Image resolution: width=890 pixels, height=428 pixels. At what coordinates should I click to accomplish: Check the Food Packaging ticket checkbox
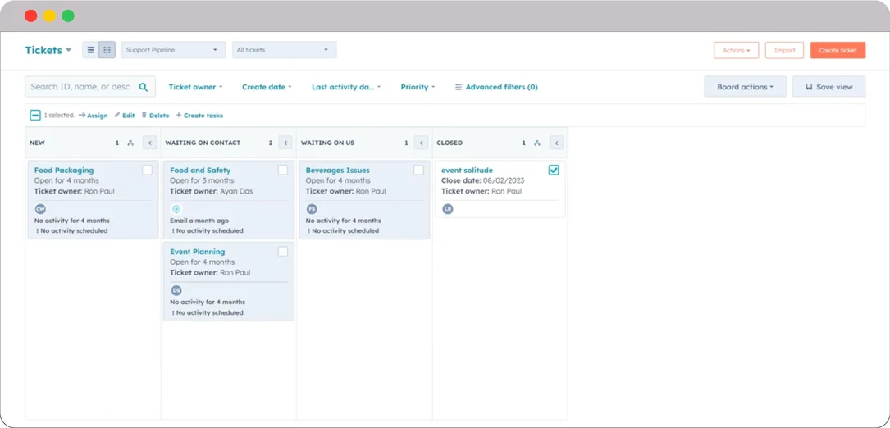(x=147, y=171)
